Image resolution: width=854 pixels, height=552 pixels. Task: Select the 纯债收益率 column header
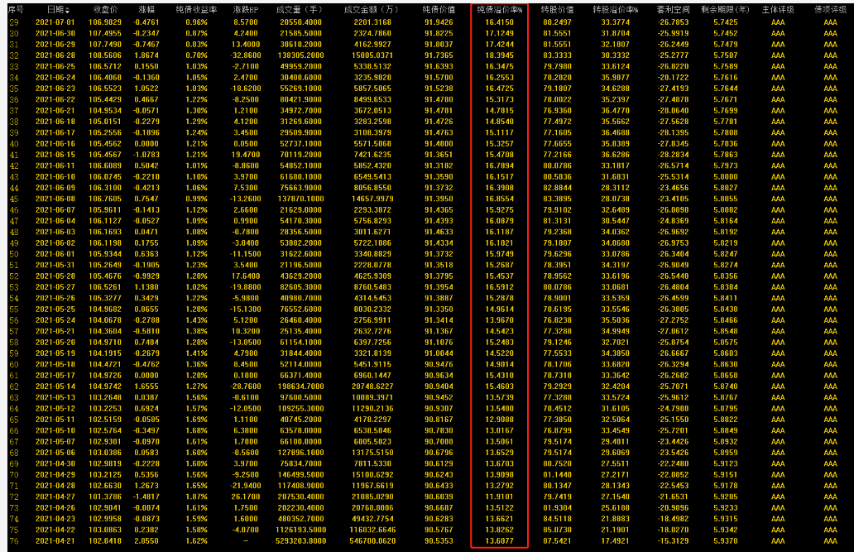coord(196,9)
